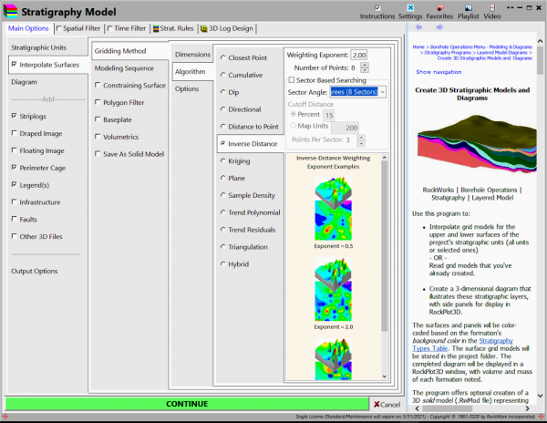The height and width of the screenshot is (423, 547).
Task: Increase Number of Points stepper
Action: [365, 65]
